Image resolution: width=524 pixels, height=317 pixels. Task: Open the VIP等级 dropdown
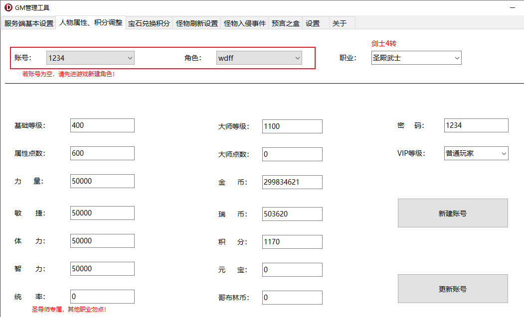[x=476, y=153]
